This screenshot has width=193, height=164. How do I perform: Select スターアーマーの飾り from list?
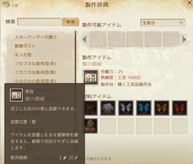tap(36, 37)
